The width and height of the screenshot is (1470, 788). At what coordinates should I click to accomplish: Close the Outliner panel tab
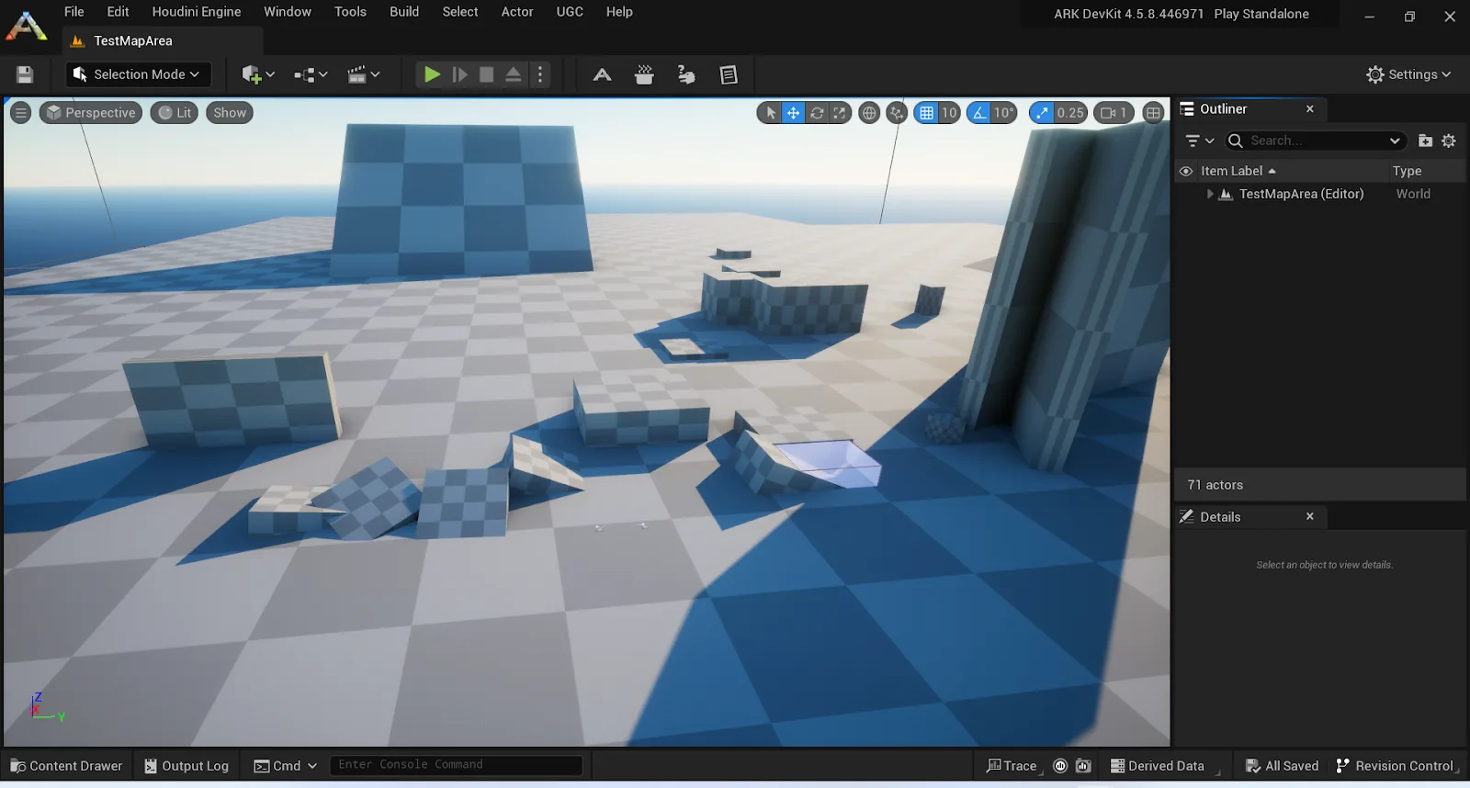pyautogui.click(x=1310, y=108)
